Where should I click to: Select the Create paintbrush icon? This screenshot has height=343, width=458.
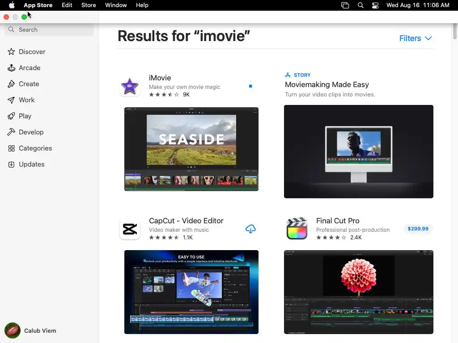click(11, 84)
